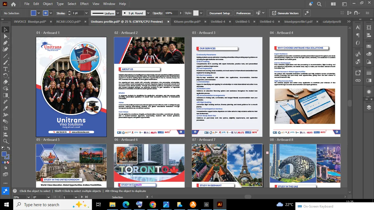Click the opacity 100% input field
This screenshot has height=210, width=374.
(171, 13)
